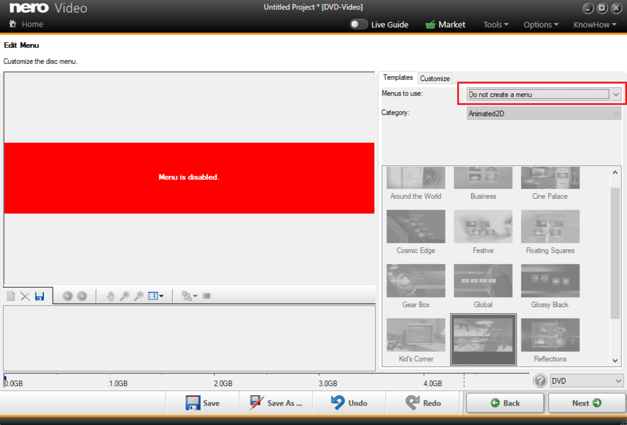The height and width of the screenshot is (425, 627).
Task: Open the DVD disc type dropdown
Action: pos(586,381)
